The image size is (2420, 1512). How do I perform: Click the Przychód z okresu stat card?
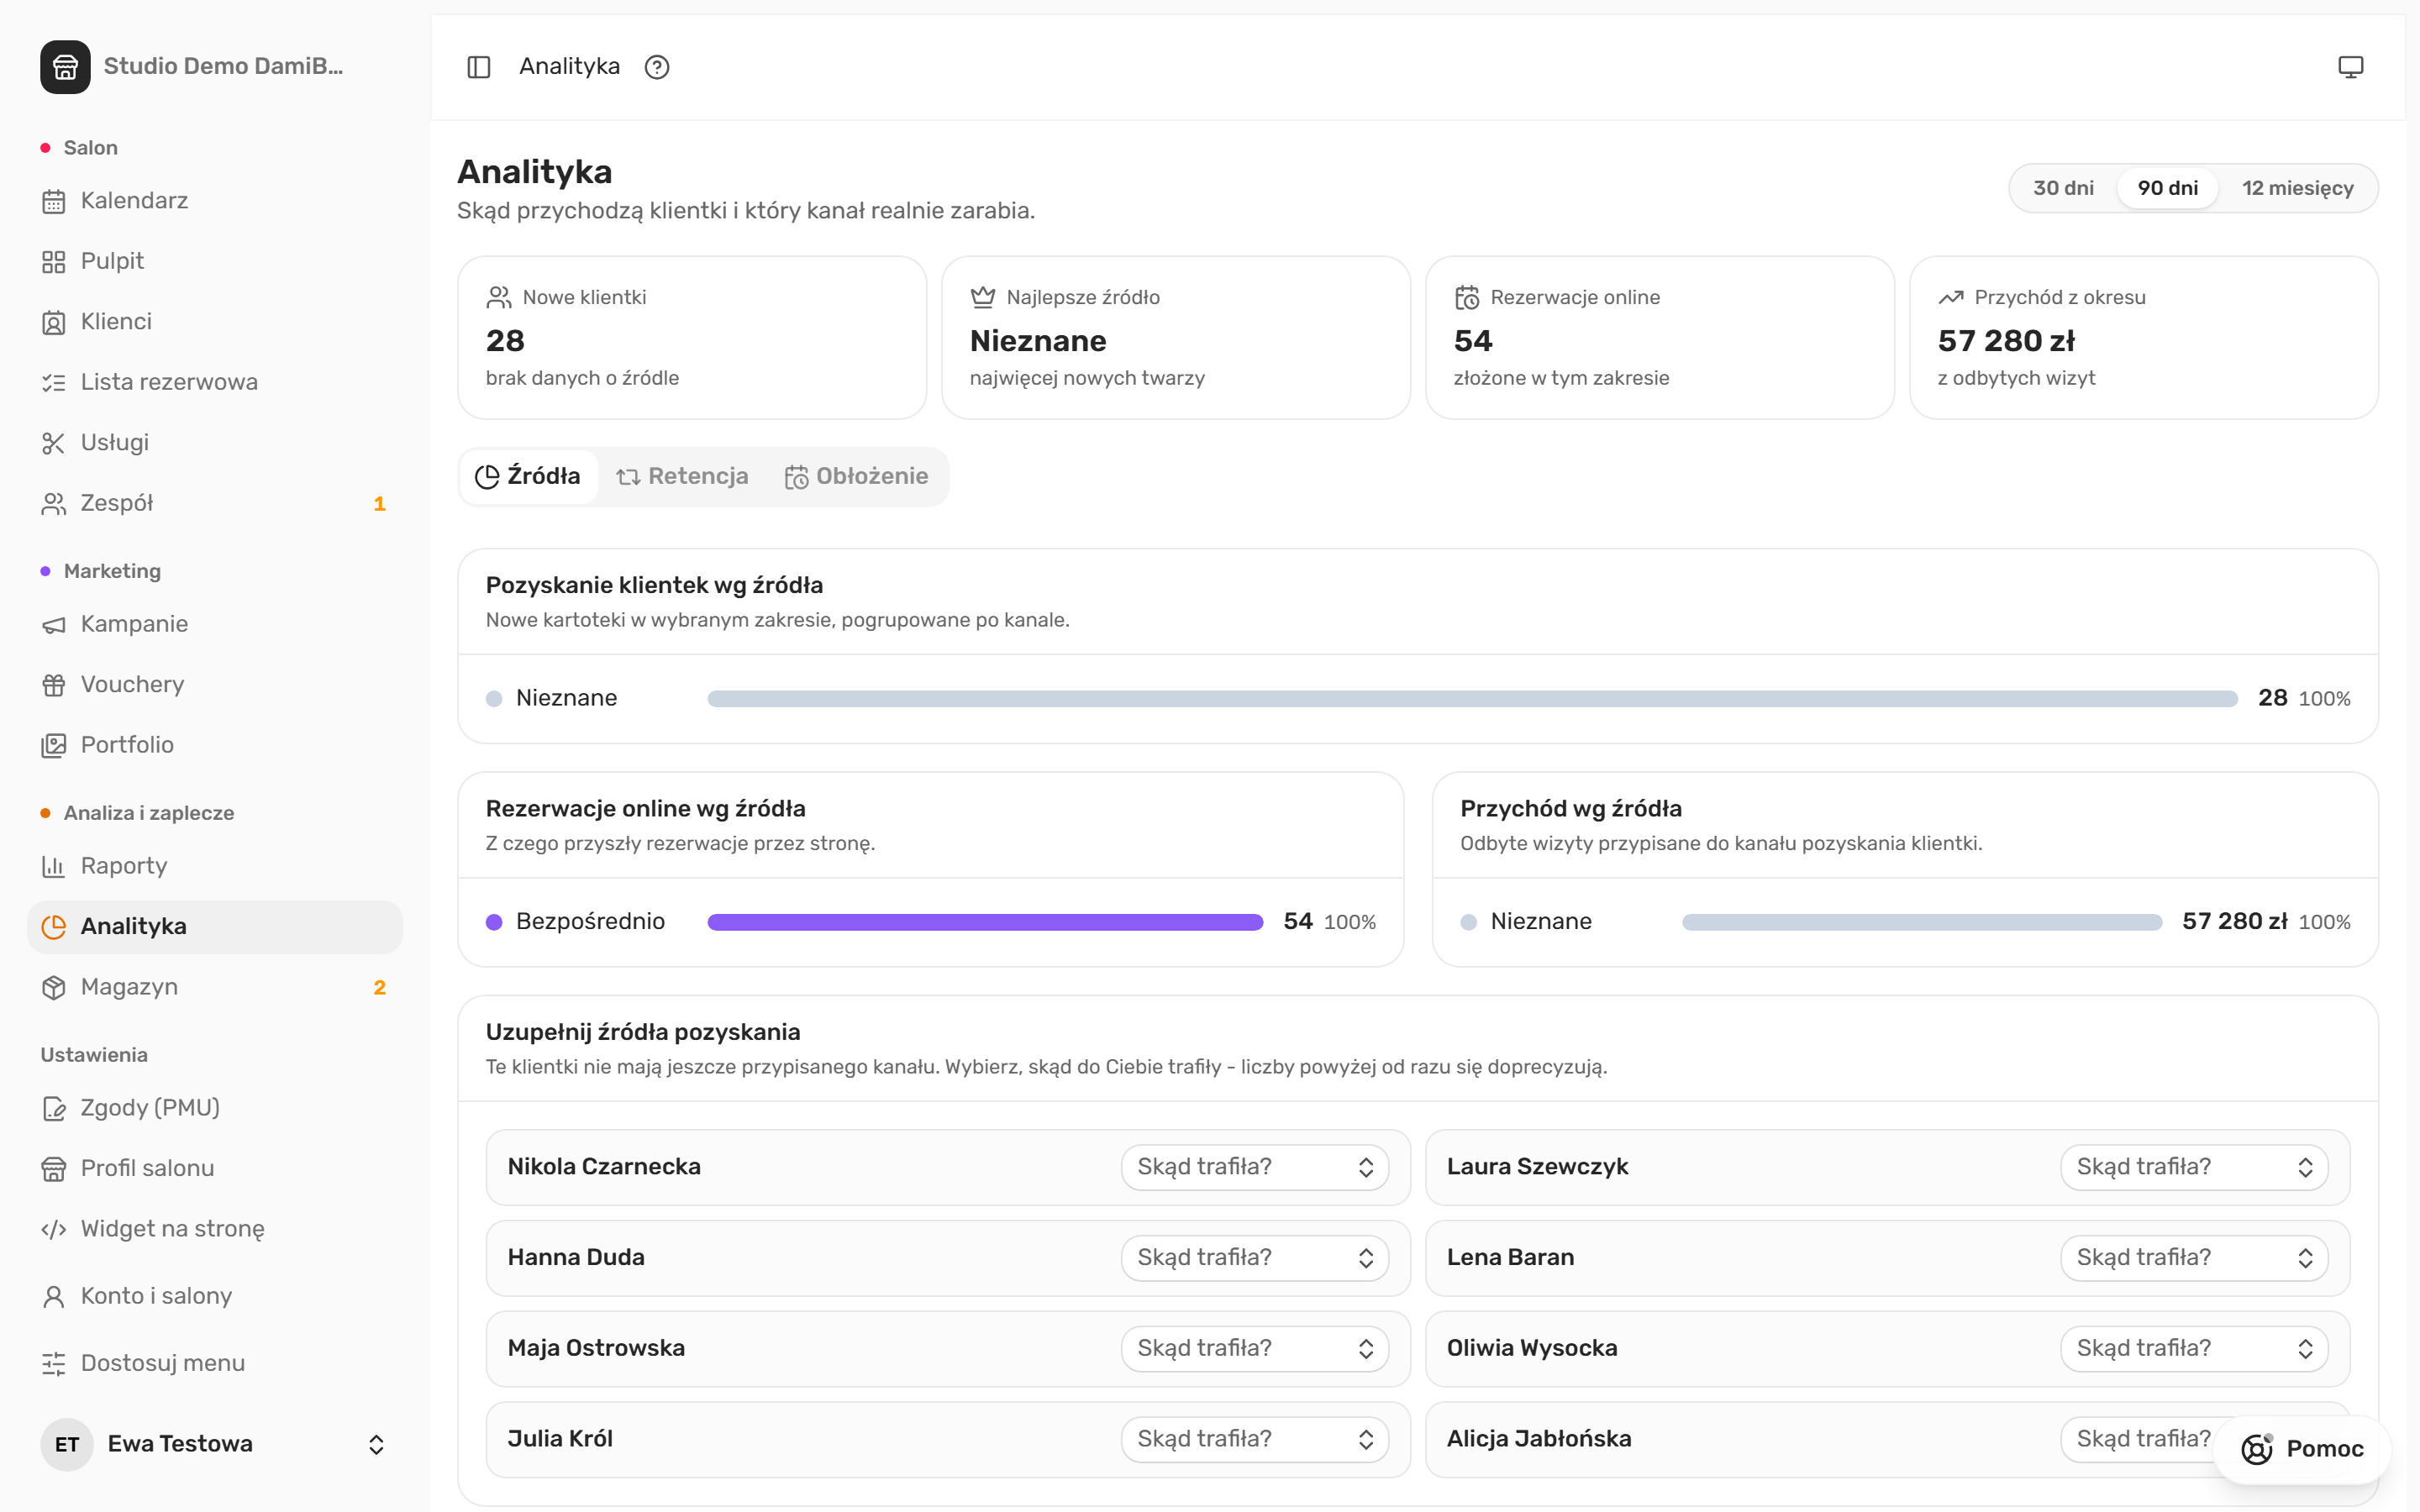click(x=2143, y=338)
